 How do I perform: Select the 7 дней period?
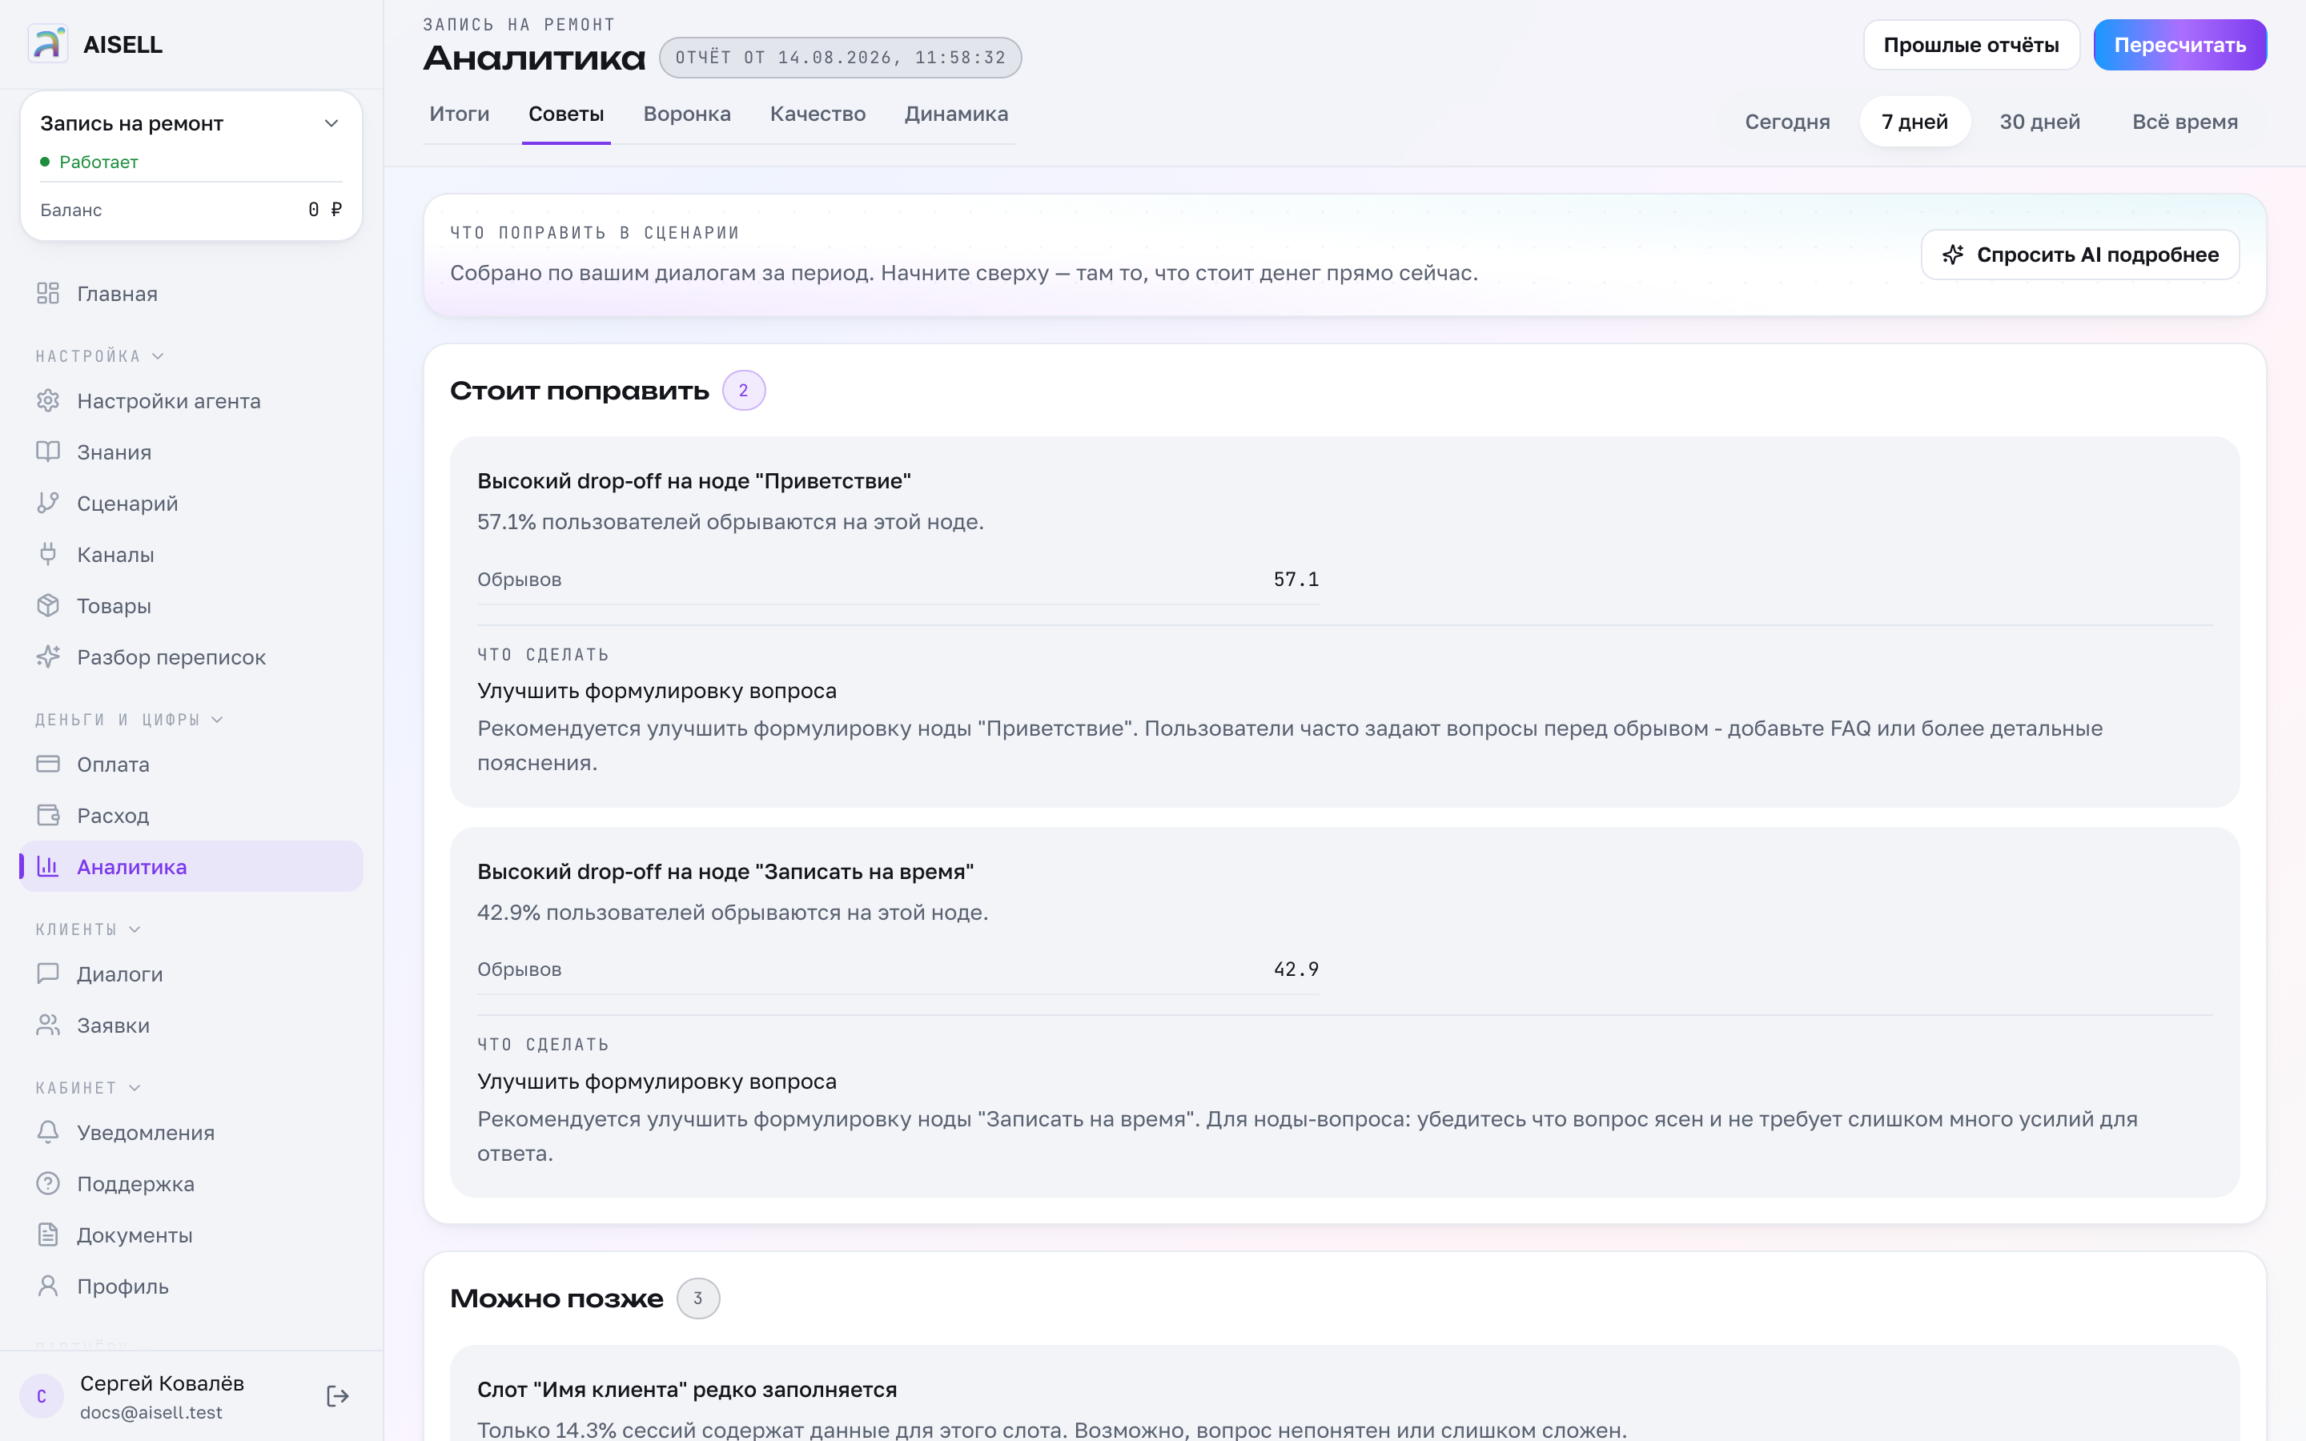1914,122
